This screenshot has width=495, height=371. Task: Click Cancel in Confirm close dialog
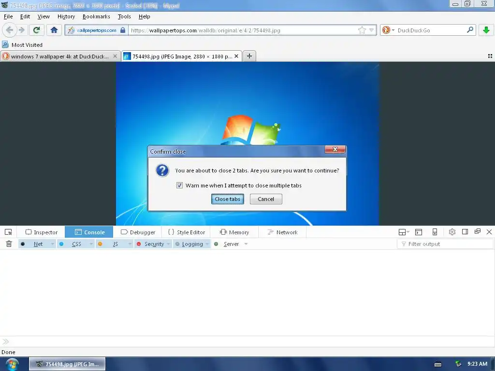tap(266, 199)
